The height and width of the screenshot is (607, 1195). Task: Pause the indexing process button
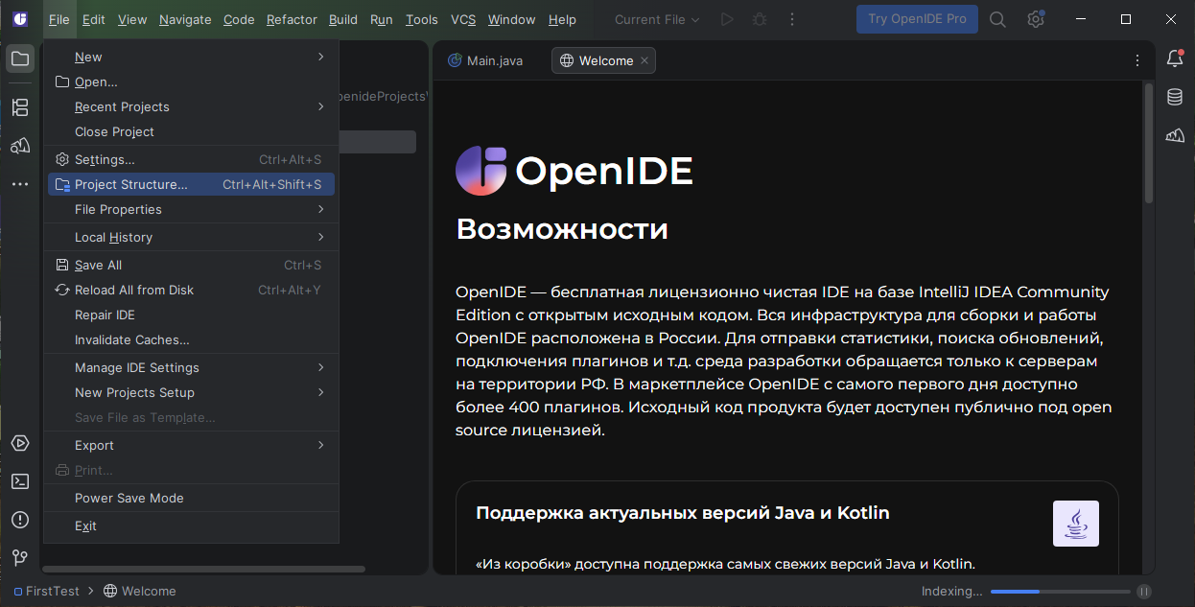pyautogui.click(x=1143, y=592)
